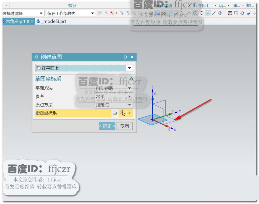Image resolution: width=259 pixels, height=204 pixels.
Task: Close the 六角座.prt tab
Action: point(32,21)
